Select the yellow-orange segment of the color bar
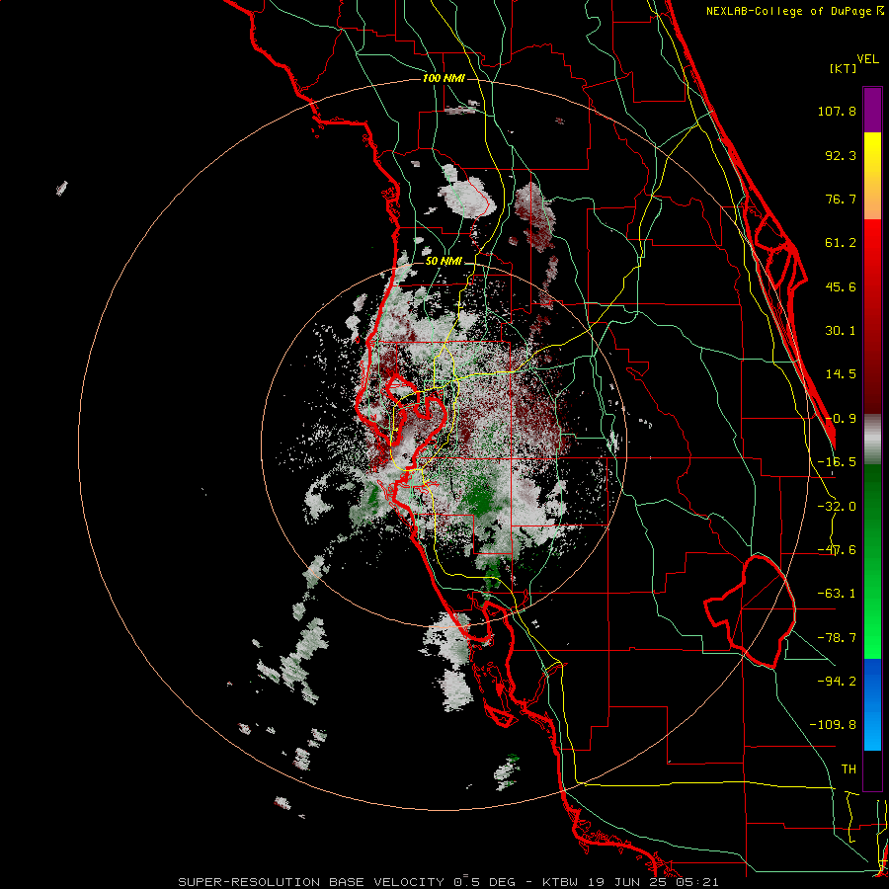The height and width of the screenshot is (889, 889). (x=872, y=176)
